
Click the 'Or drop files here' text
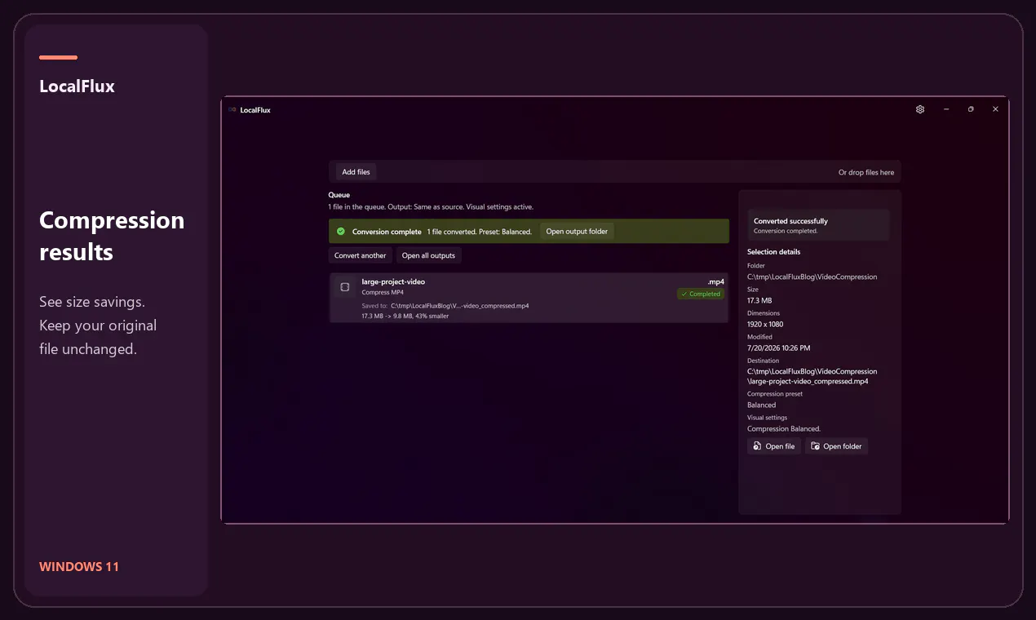[866, 172]
